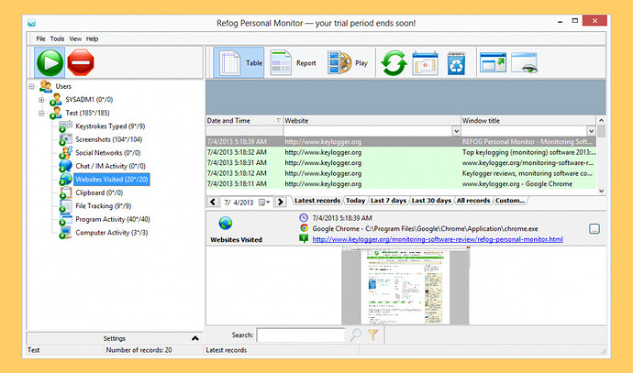The width and height of the screenshot is (633, 373).
Task: Switch to Play slideshow view
Action: [x=349, y=64]
